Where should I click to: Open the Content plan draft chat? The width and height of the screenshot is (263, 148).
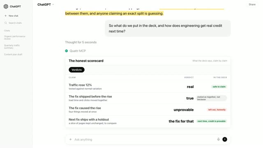tap(13, 55)
